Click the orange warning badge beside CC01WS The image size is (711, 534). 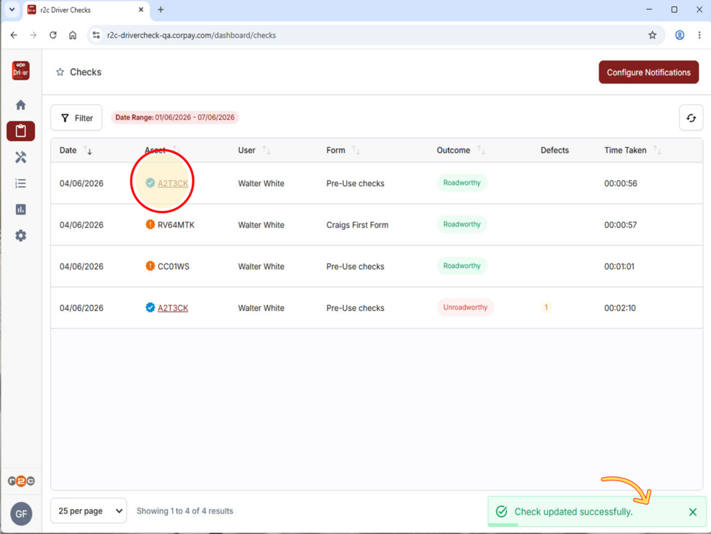pos(150,266)
